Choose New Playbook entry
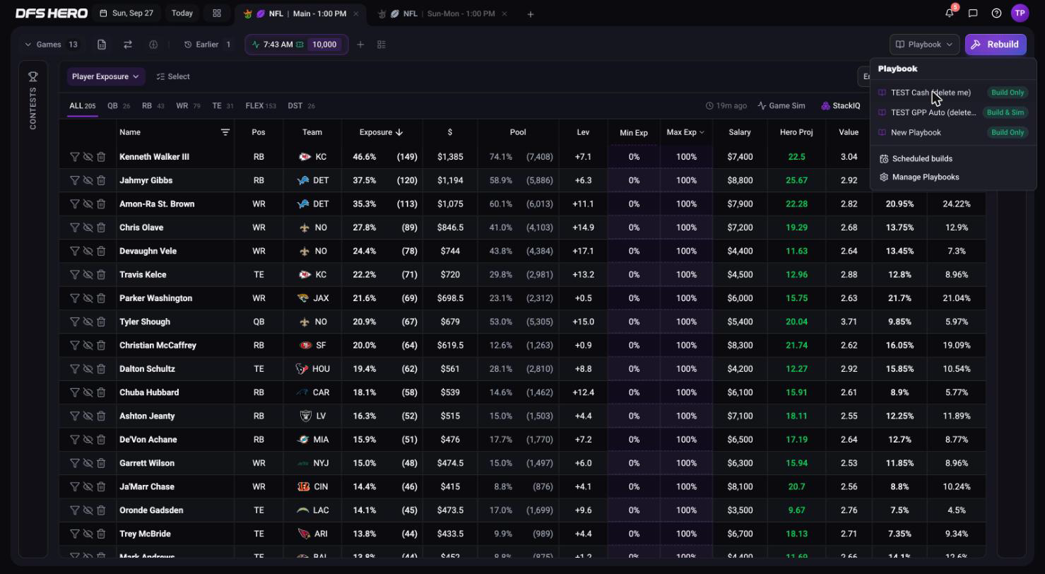Viewport: 1045px width, 574px height. [952, 132]
